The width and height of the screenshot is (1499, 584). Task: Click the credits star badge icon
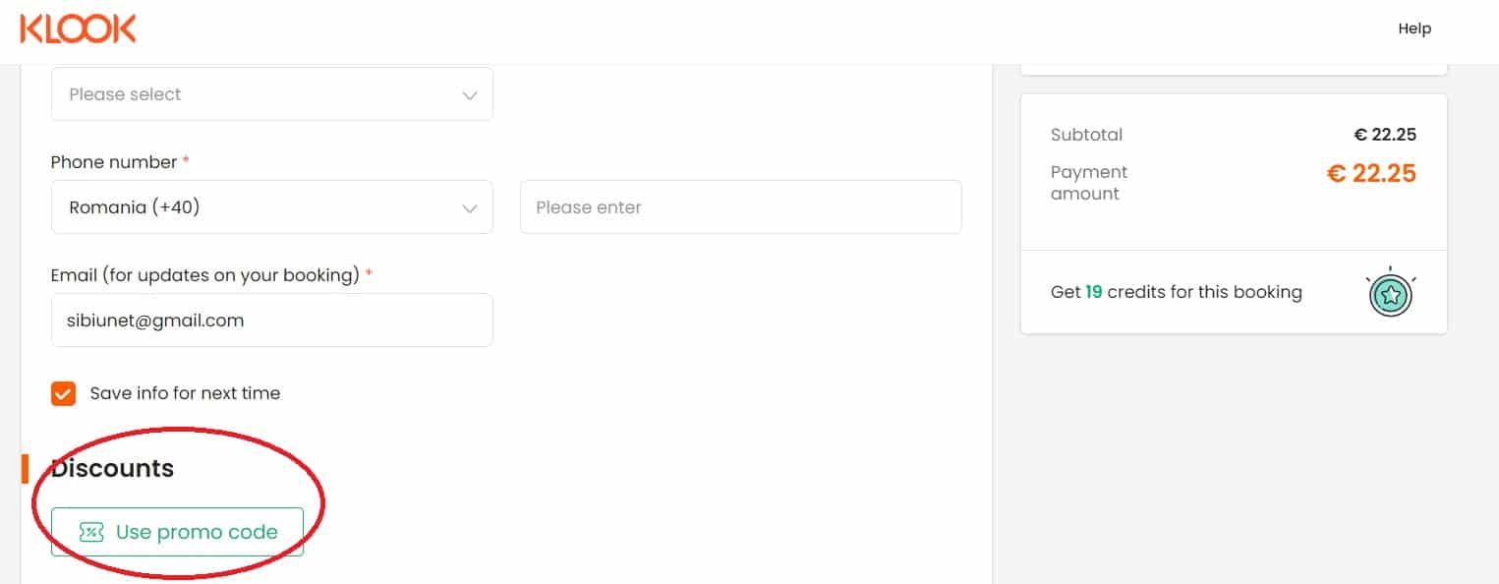(1390, 292)
